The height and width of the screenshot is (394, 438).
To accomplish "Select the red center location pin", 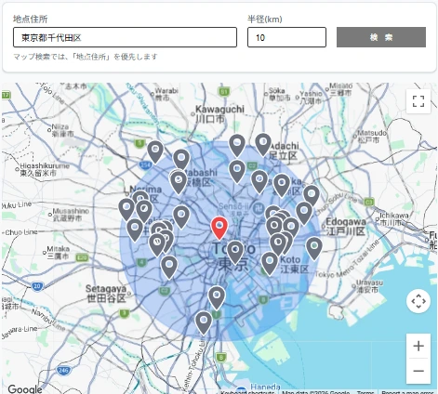I will point(219,228).
